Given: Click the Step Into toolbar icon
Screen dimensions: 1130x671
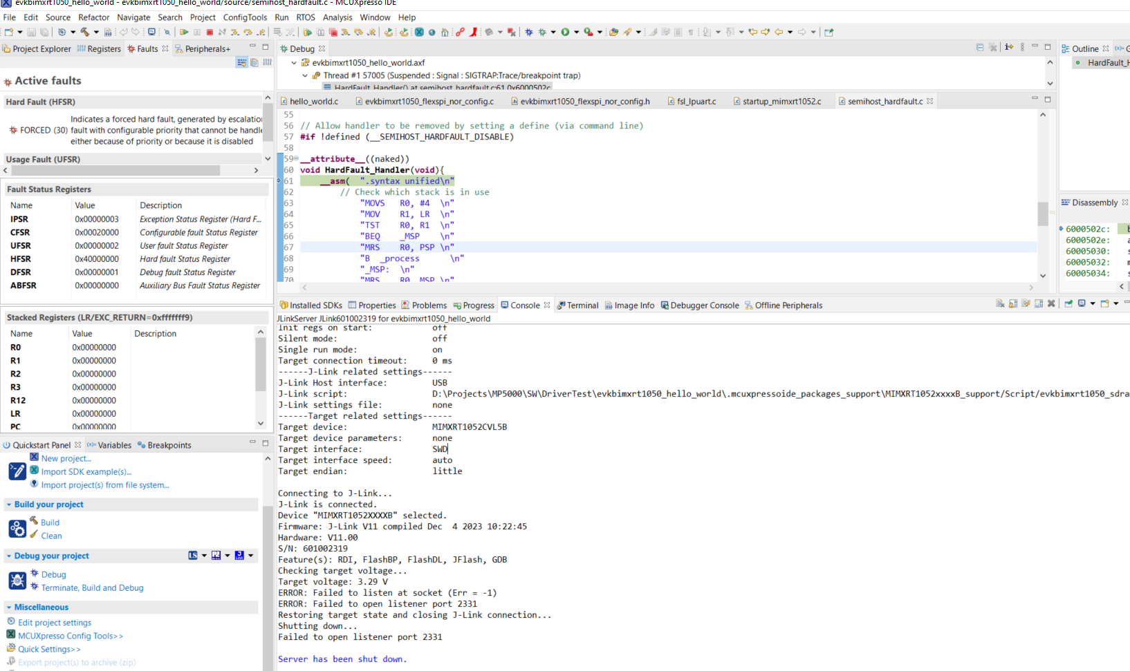Looking at the screenshot, I should tap(234, 32).
